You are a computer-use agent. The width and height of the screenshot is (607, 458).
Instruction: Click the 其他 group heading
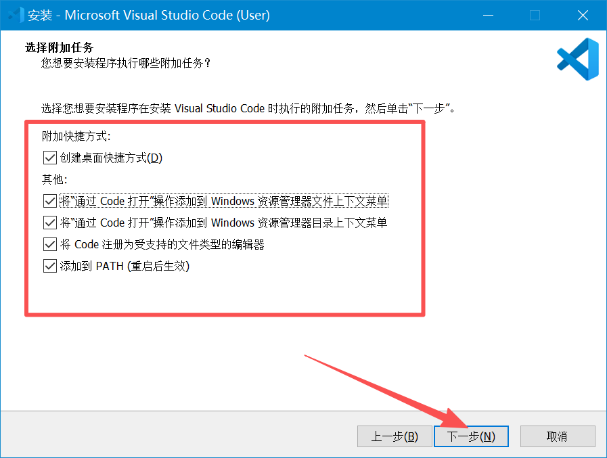[55, 179]
